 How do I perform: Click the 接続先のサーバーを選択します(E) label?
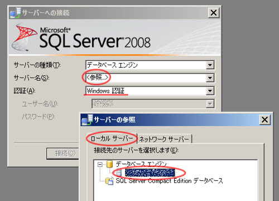(x=136, y=150)
